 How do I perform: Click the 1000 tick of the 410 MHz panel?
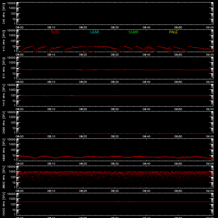tap(12, 35)
